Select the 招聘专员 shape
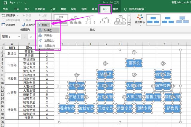The width and height of the screenshot is (191, 127). coord(144,108)
